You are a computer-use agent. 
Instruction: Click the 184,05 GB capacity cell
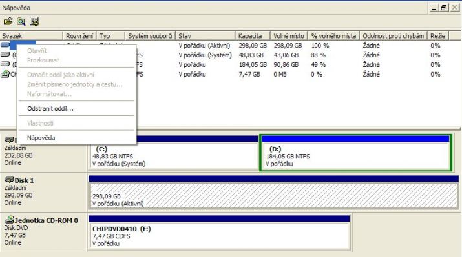click(253, 64)
